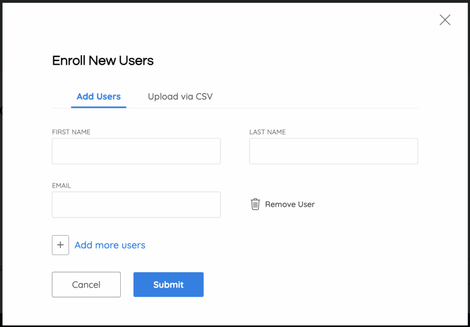Viewport: 470px width, 327px height.
Task: Submit the new user enrollment form
Action: point(168,285)
